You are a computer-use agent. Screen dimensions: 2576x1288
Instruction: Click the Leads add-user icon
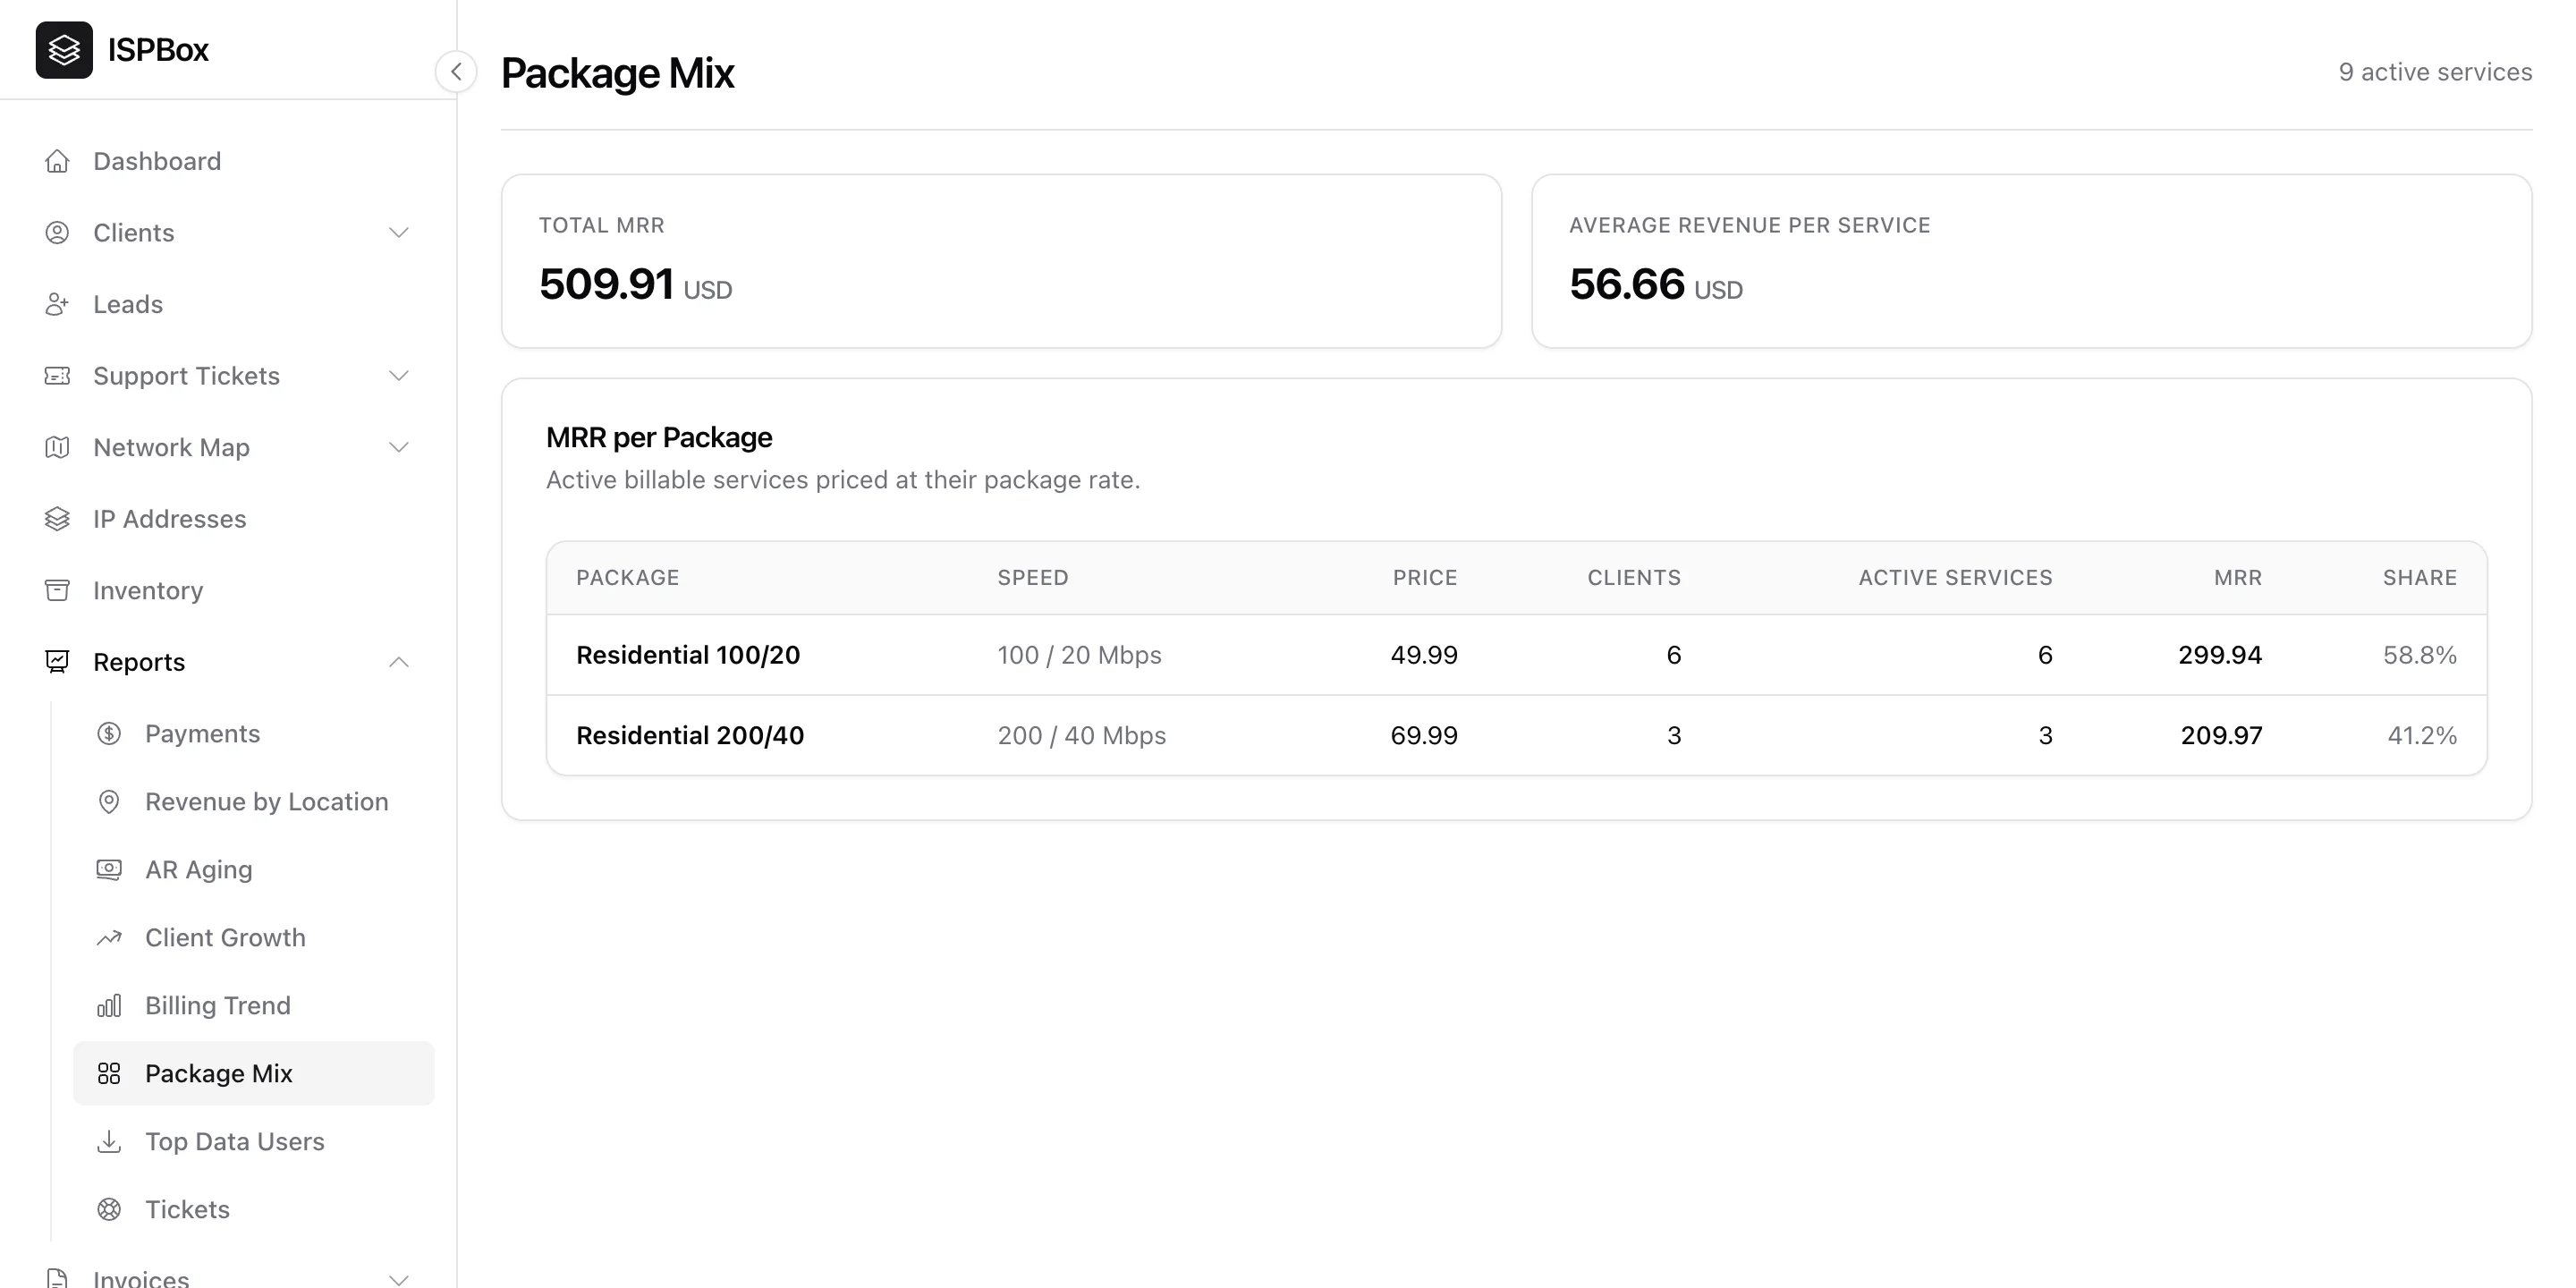point(57,304)
